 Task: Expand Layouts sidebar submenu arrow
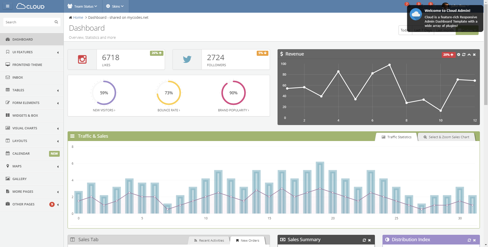58,141
